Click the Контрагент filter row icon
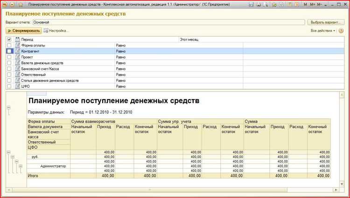350x198 pixels. pyautogui.click(x=17, y=51)
